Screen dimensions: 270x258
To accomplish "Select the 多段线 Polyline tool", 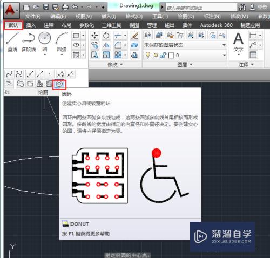I will 29,42.
